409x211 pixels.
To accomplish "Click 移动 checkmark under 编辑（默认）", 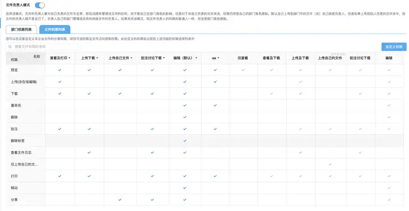I will (185, 188).
